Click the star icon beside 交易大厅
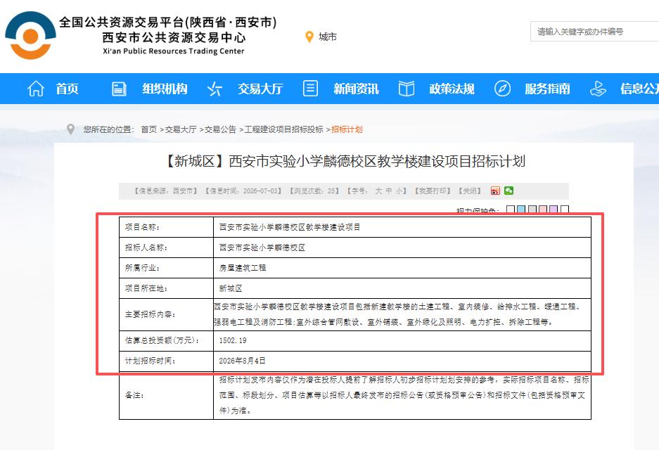 [215, 89]
